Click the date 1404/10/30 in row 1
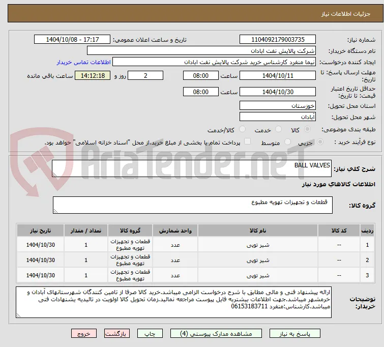 click(41, 245)
